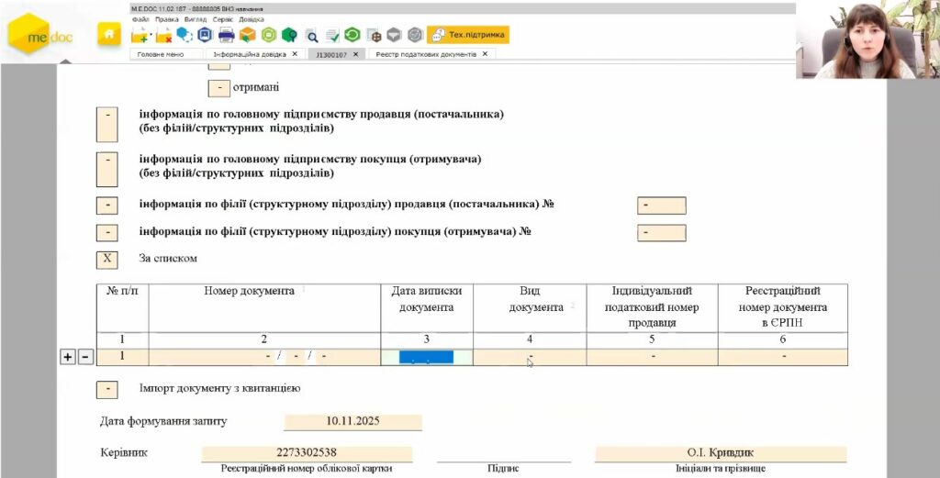Open the Сервіс menu
940x478 pixels.
click(x=222, y=18)
